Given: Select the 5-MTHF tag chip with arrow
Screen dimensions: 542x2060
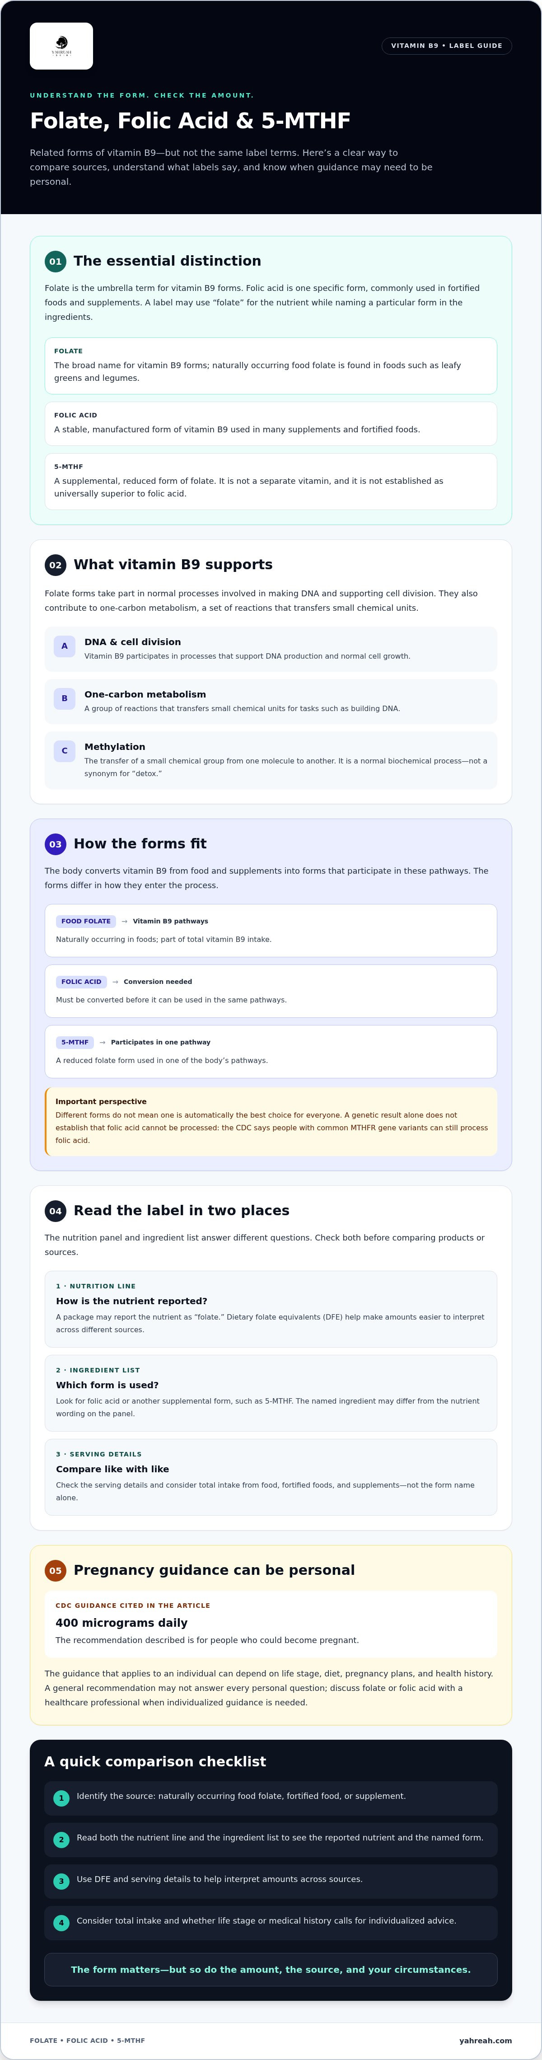Looking at the screenshot, I should [75, 1043].
